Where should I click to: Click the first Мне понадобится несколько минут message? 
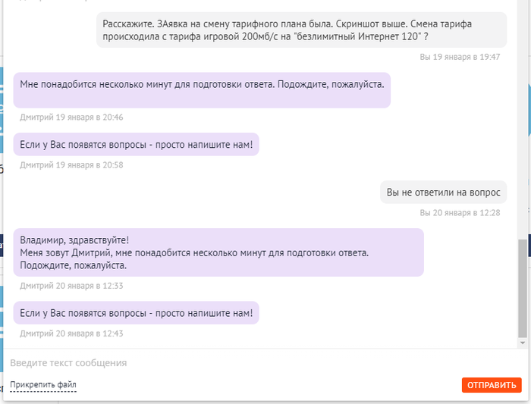(202, 83)
